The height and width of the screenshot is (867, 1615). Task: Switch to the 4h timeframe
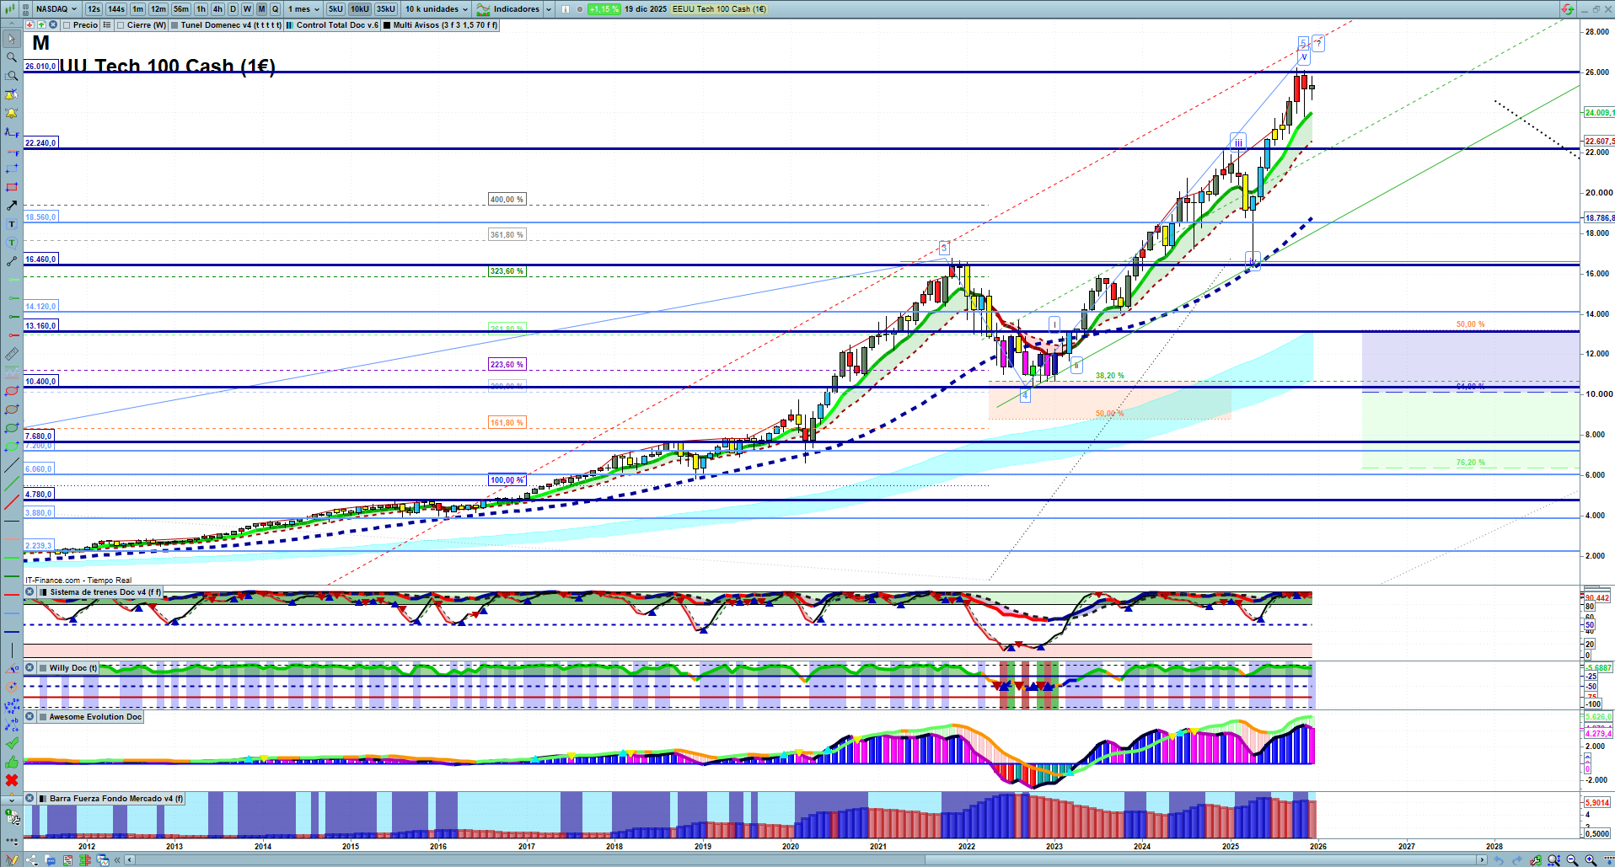[x=217, y=9]
